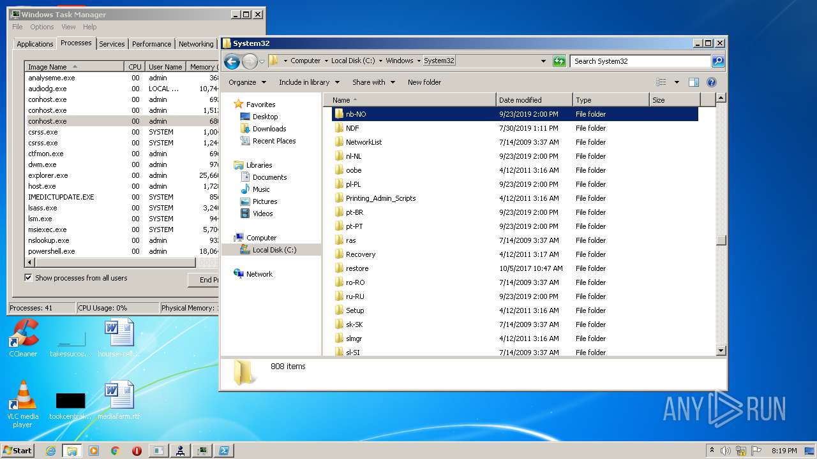Viewport: 817px width, 459px height.
Task: Sort files by Type column header
Action: click(611, 100)
